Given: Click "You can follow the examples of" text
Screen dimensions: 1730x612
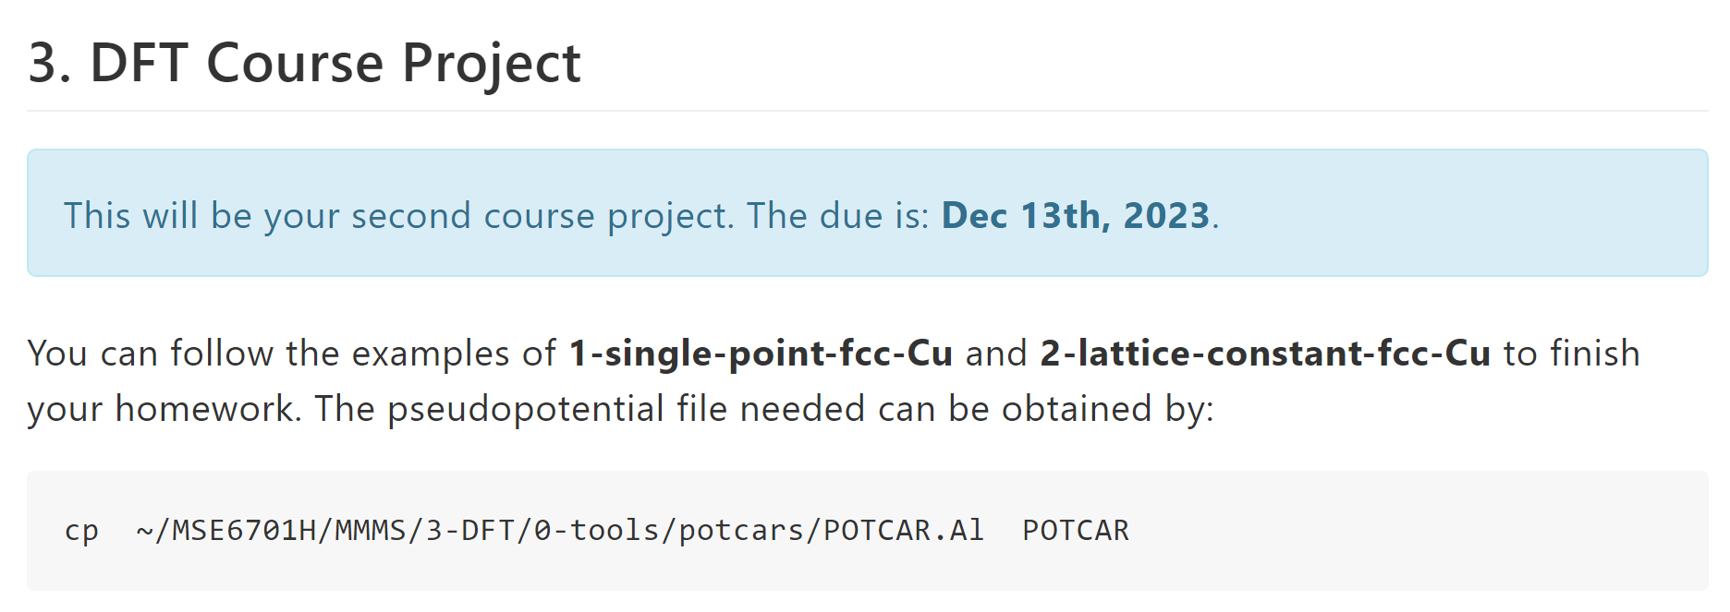Looking at the screenshot, I should [291, 354].
